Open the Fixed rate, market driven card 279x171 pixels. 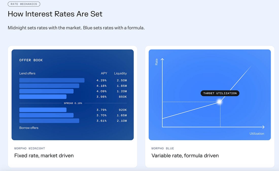pyautogui.click(x=73, y=107)
